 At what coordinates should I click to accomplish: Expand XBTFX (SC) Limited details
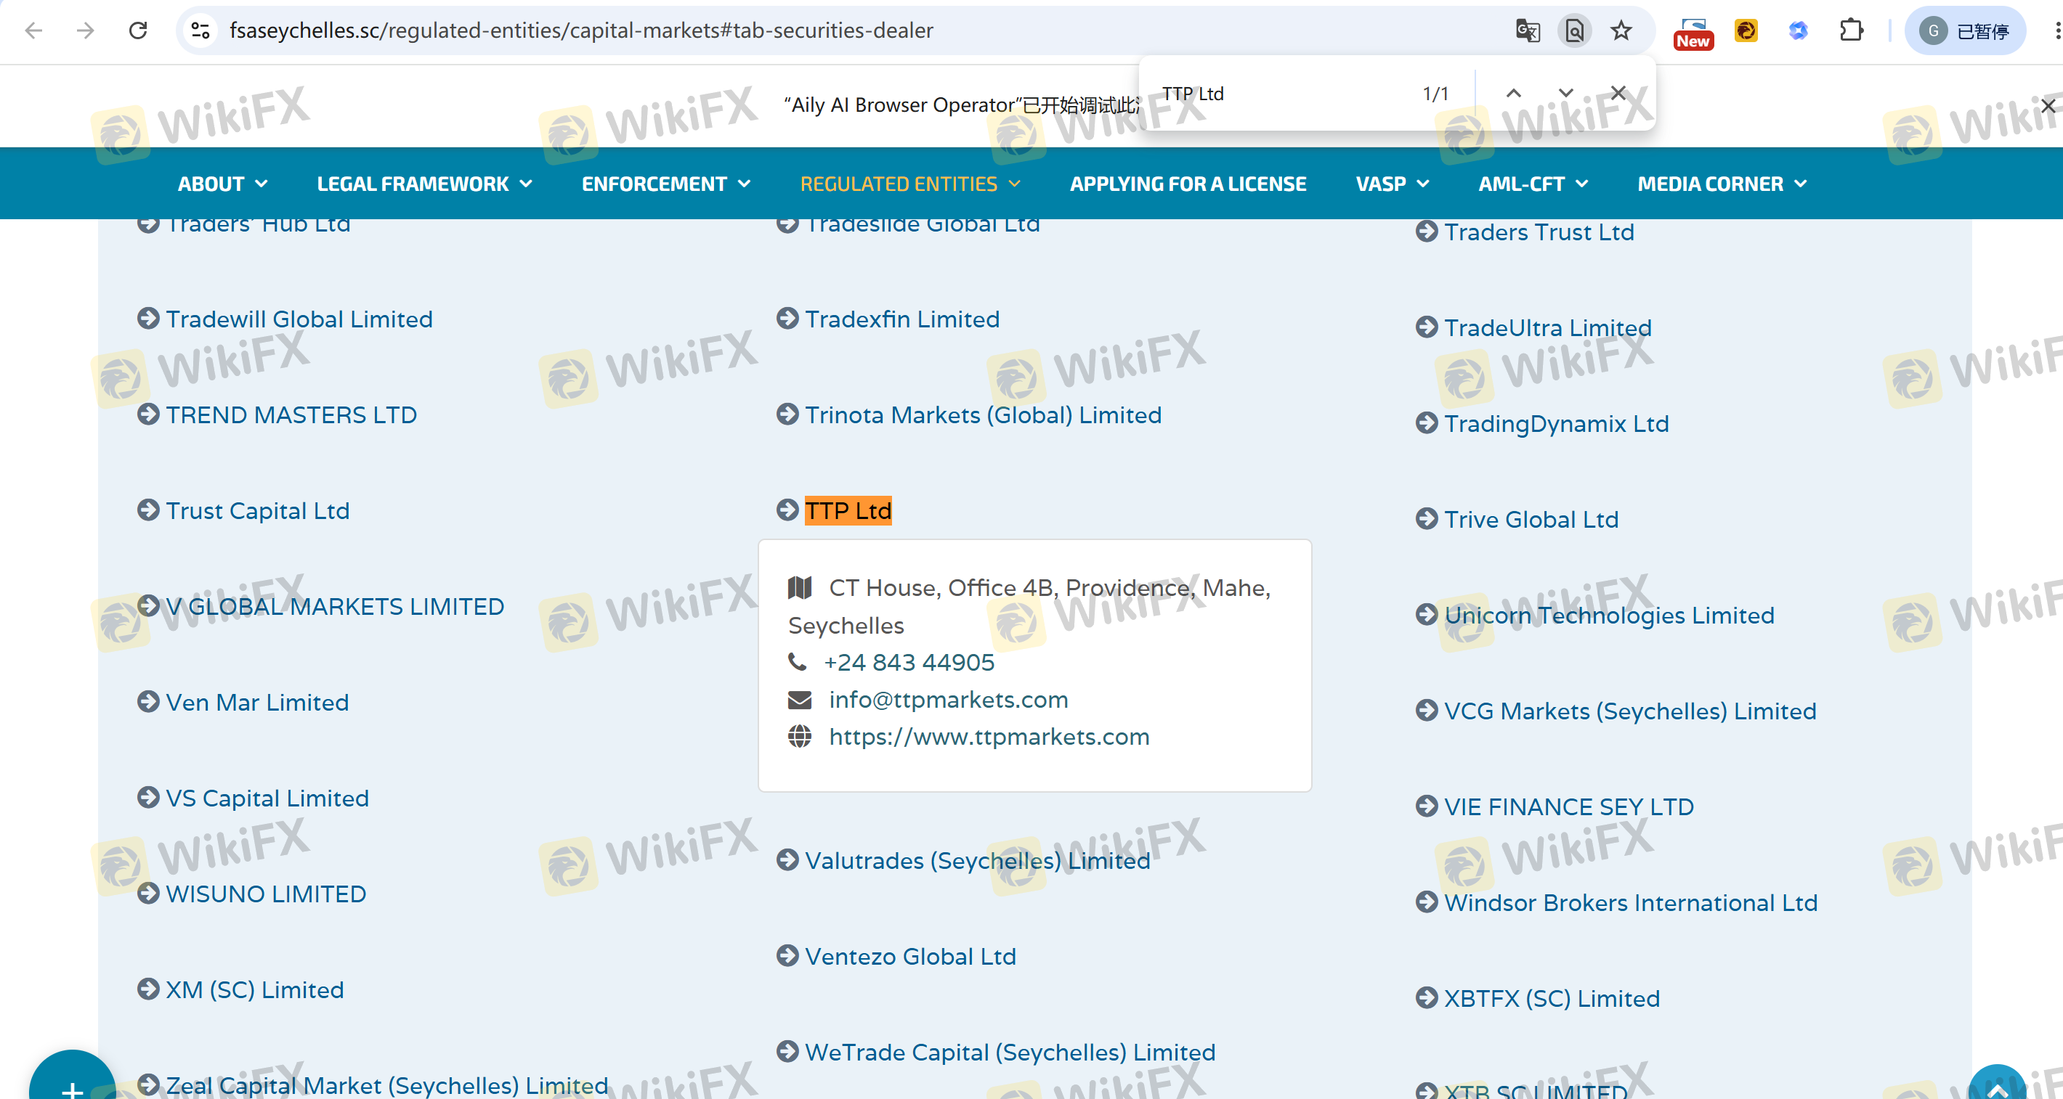[x=1552, y=998]
